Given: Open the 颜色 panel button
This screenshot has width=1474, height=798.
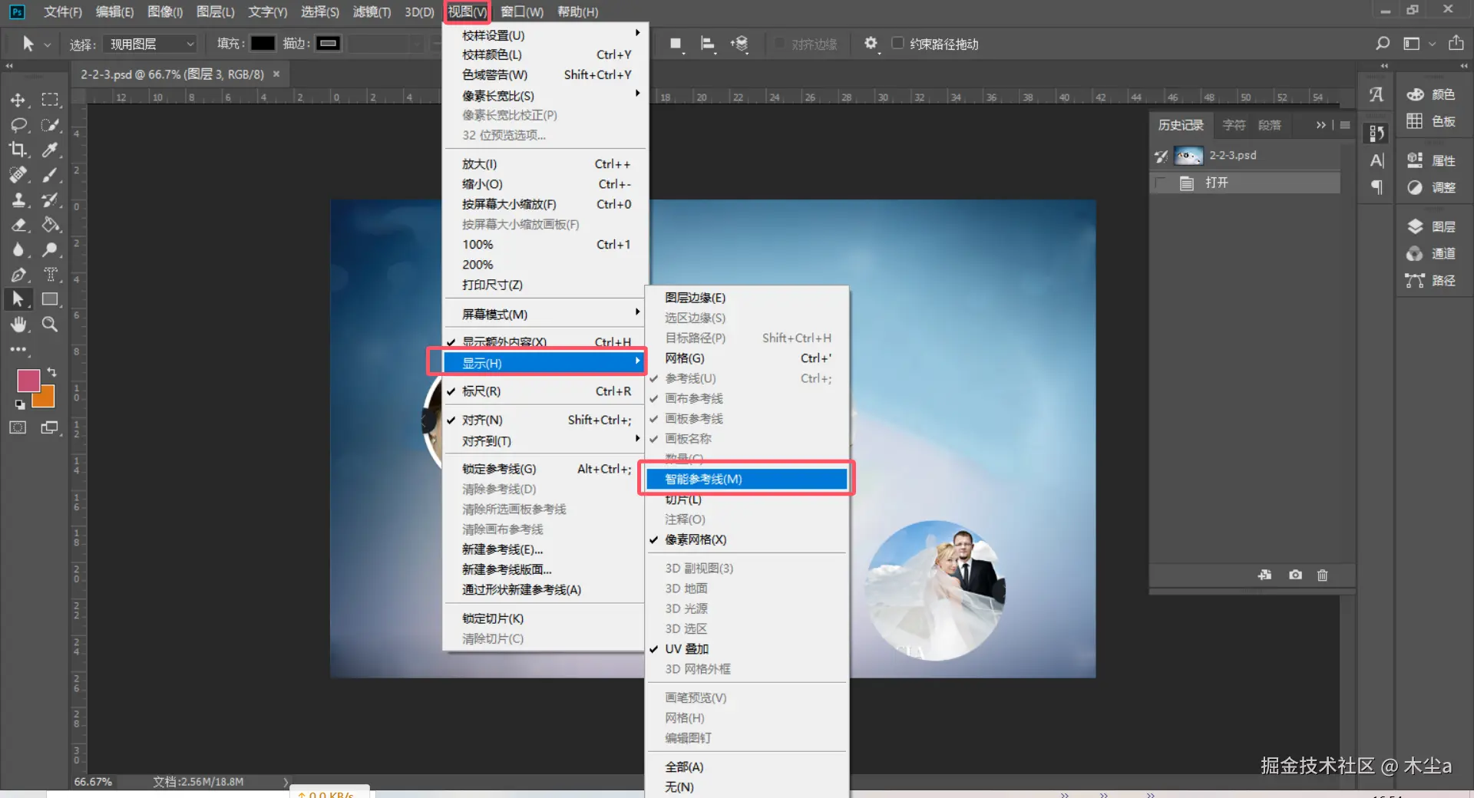Looking at the screenshot, I should click(1431, 94).
